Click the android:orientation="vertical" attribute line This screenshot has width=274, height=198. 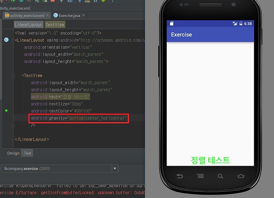click(x=58, y=47)
